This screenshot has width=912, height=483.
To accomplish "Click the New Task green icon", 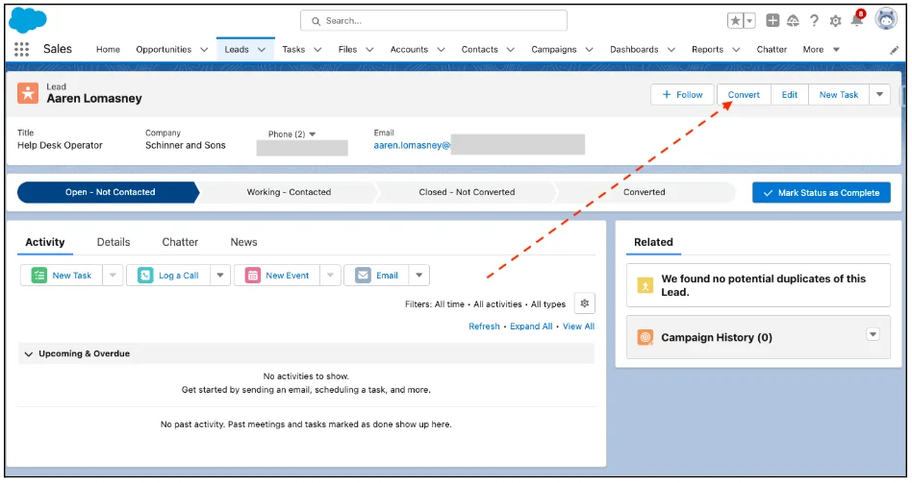I will point(39,276).
